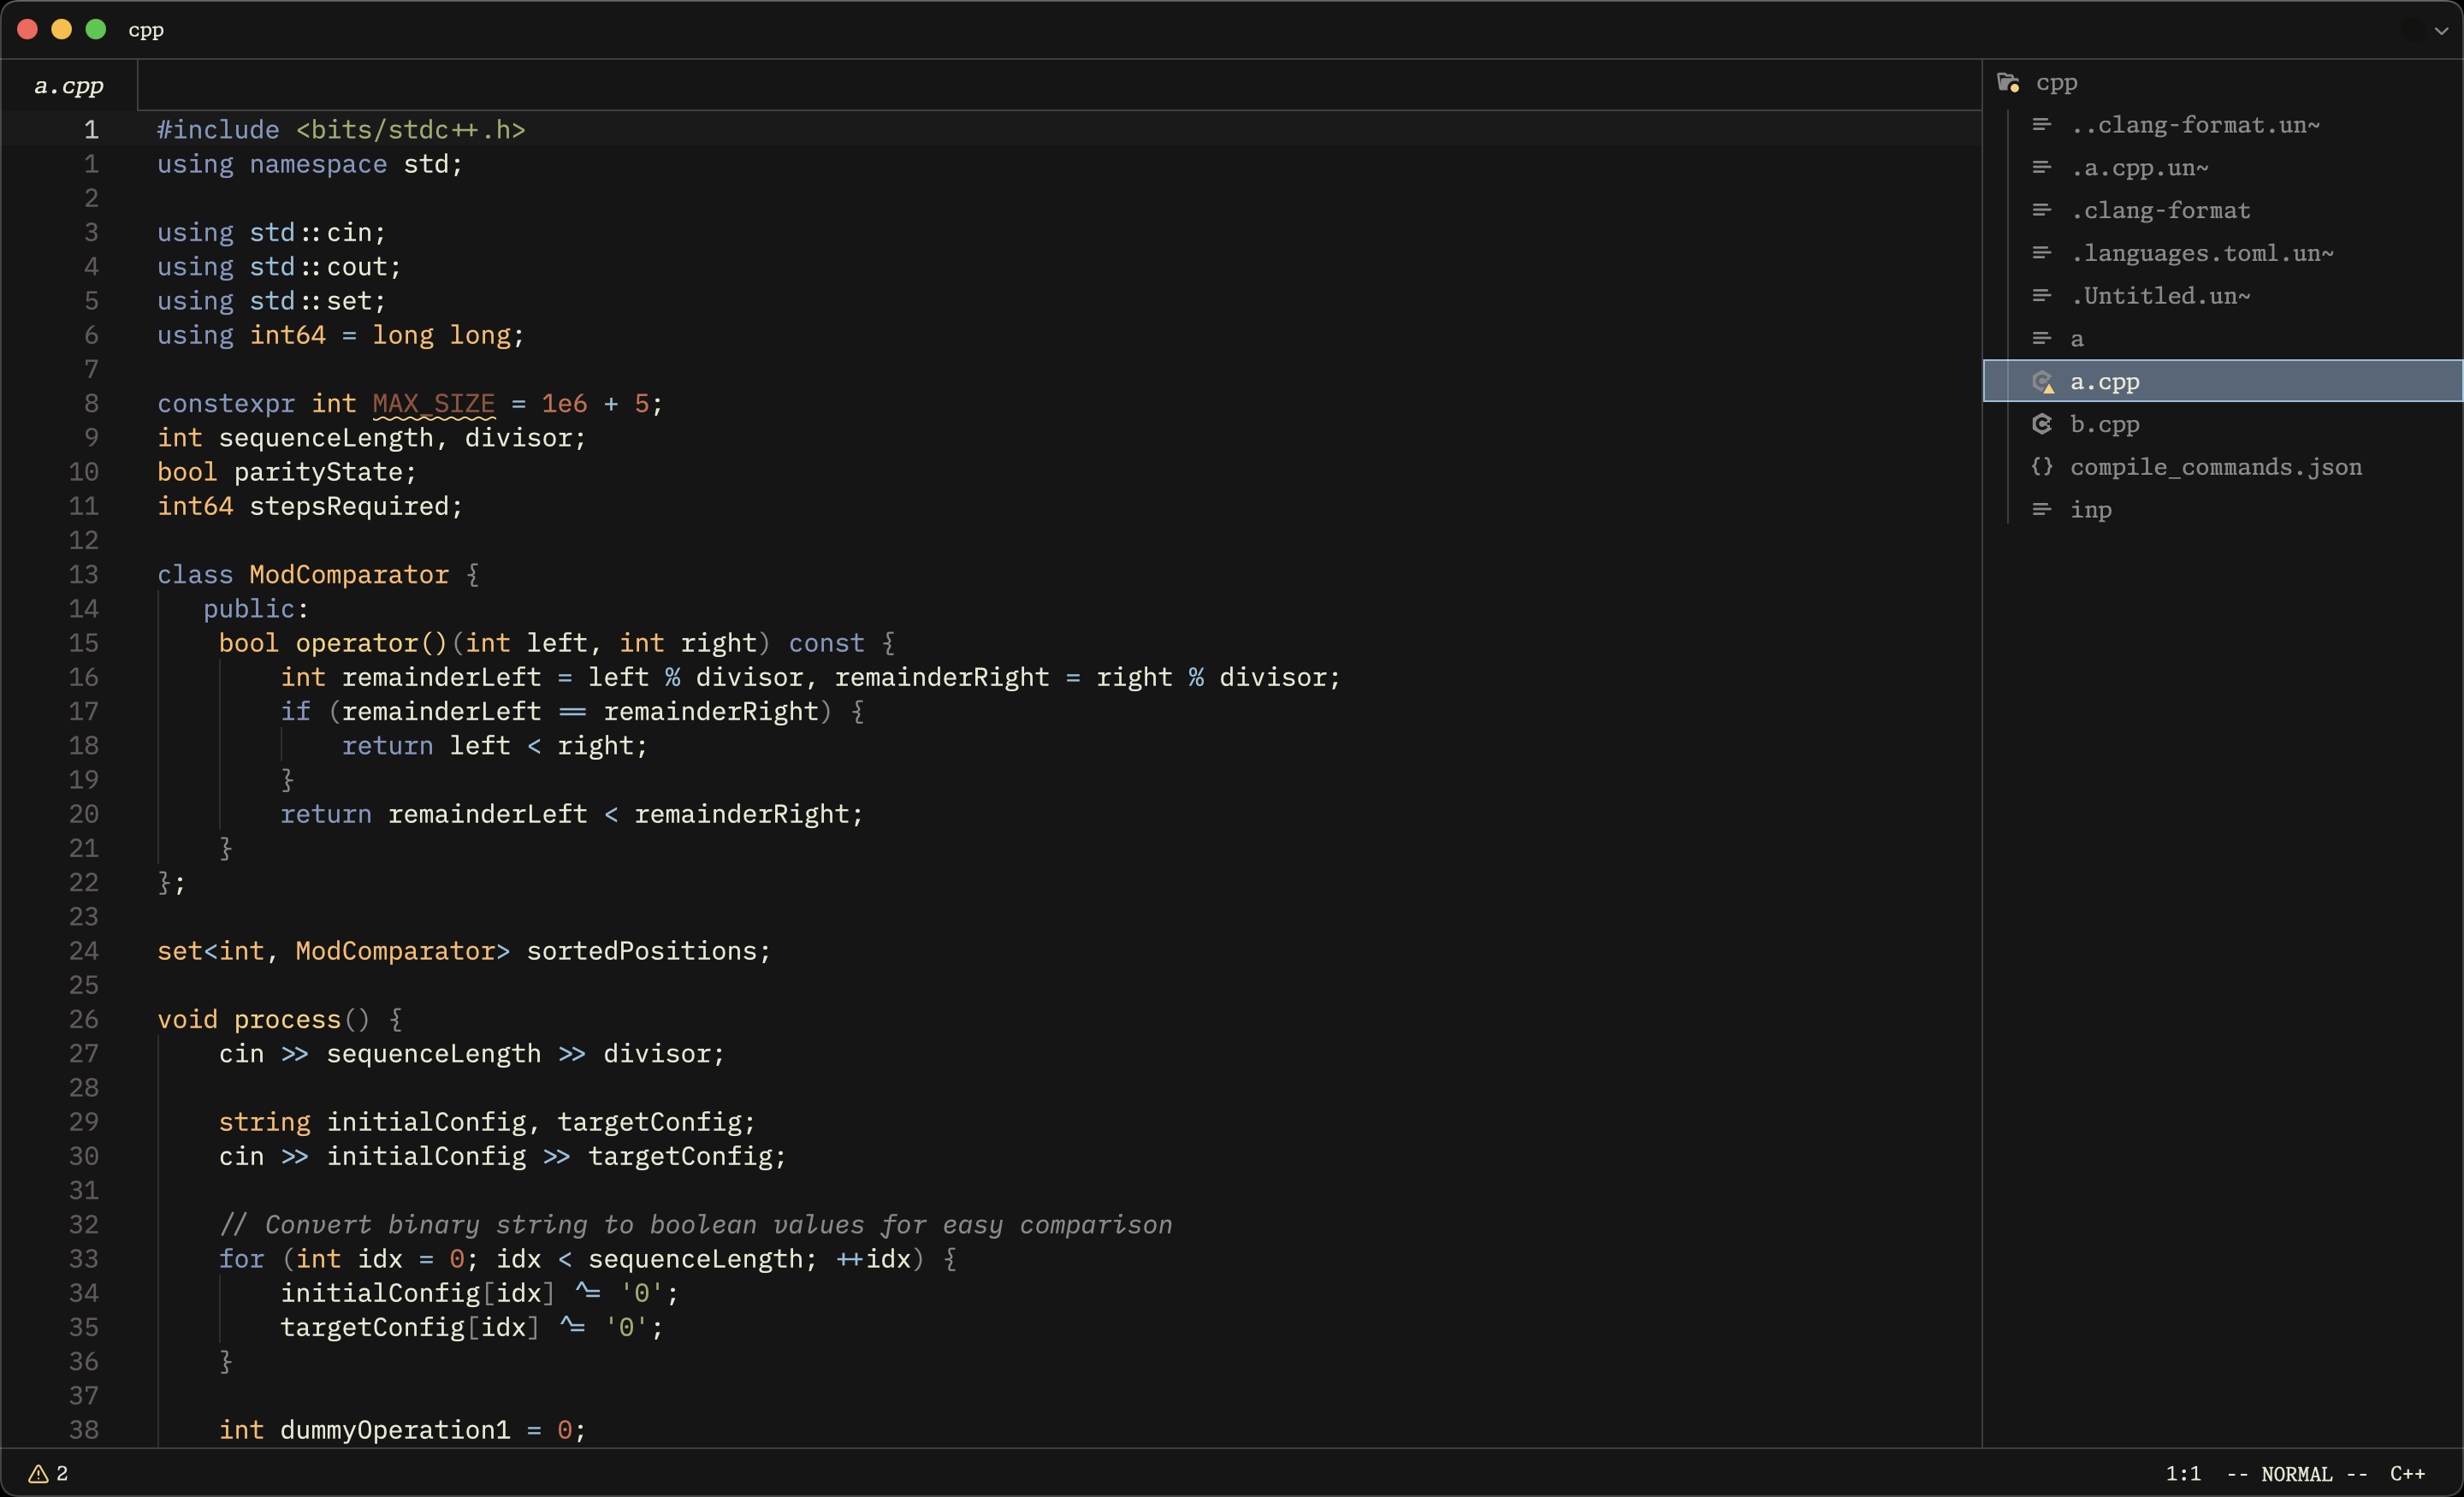Click the file icon beside ..clang-format.un~
The height and width of the screenshot is (1497, 2464).
pos(2041,125)
